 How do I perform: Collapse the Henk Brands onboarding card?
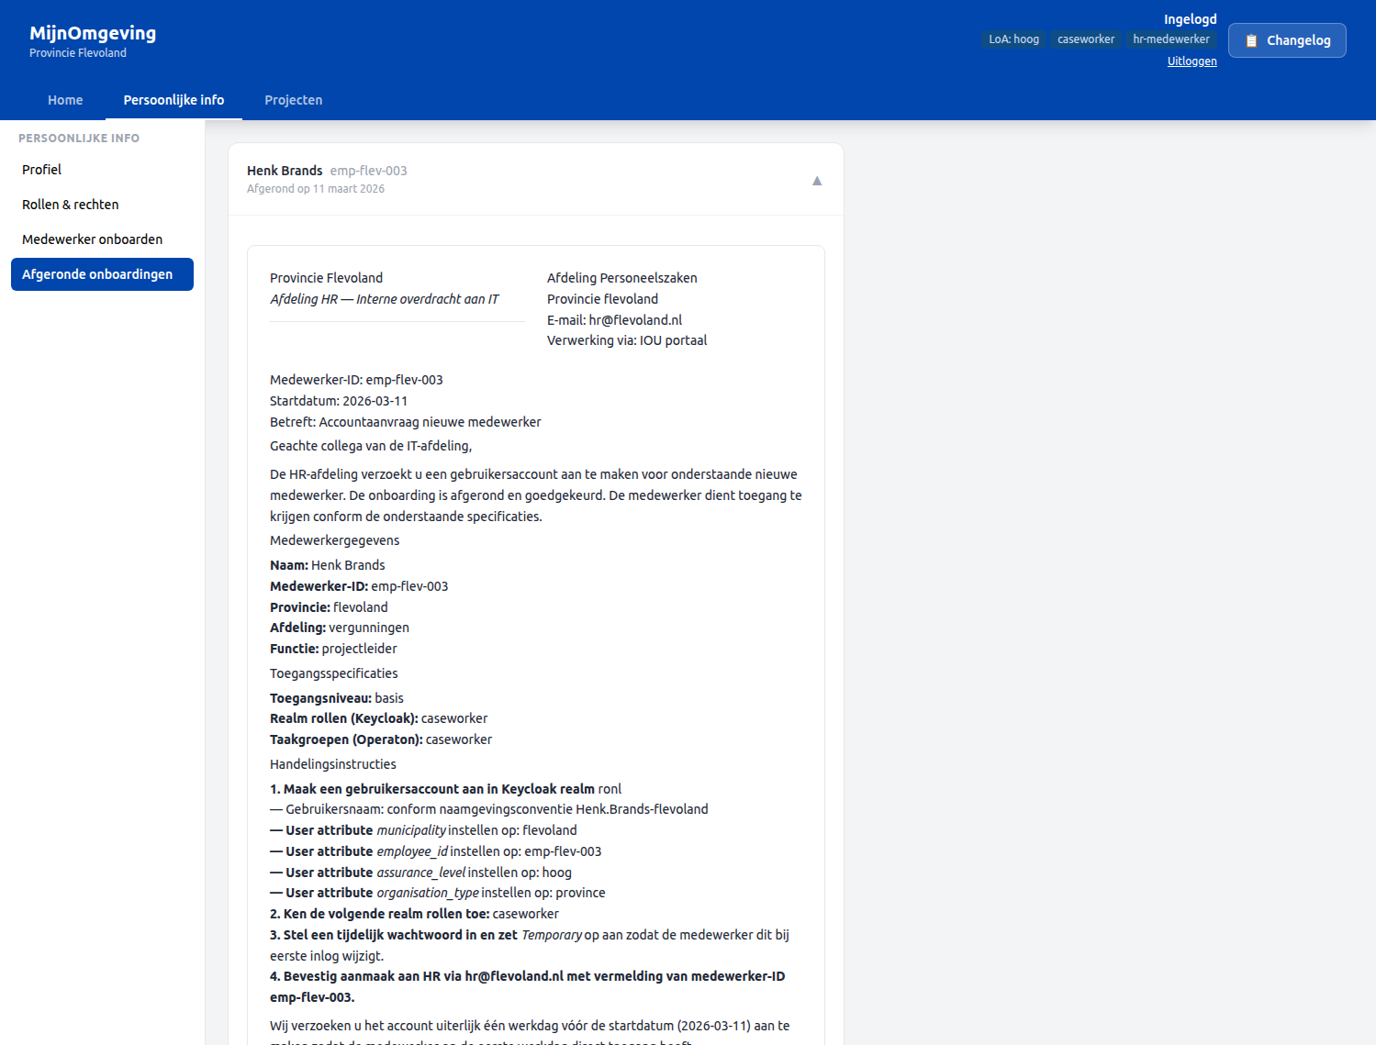pos(816,180)
